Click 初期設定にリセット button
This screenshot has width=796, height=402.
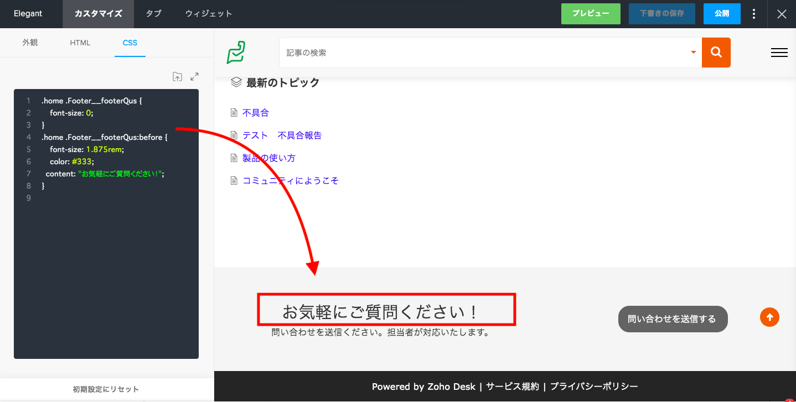[x=106, y=389]
